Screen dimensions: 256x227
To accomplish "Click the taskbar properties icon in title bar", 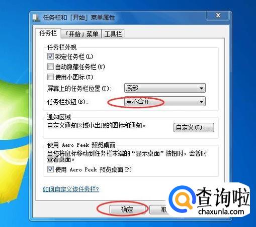I will 36,18.
